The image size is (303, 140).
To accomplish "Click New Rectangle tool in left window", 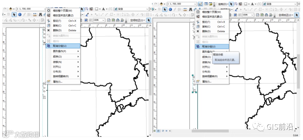I will [97, 9].
